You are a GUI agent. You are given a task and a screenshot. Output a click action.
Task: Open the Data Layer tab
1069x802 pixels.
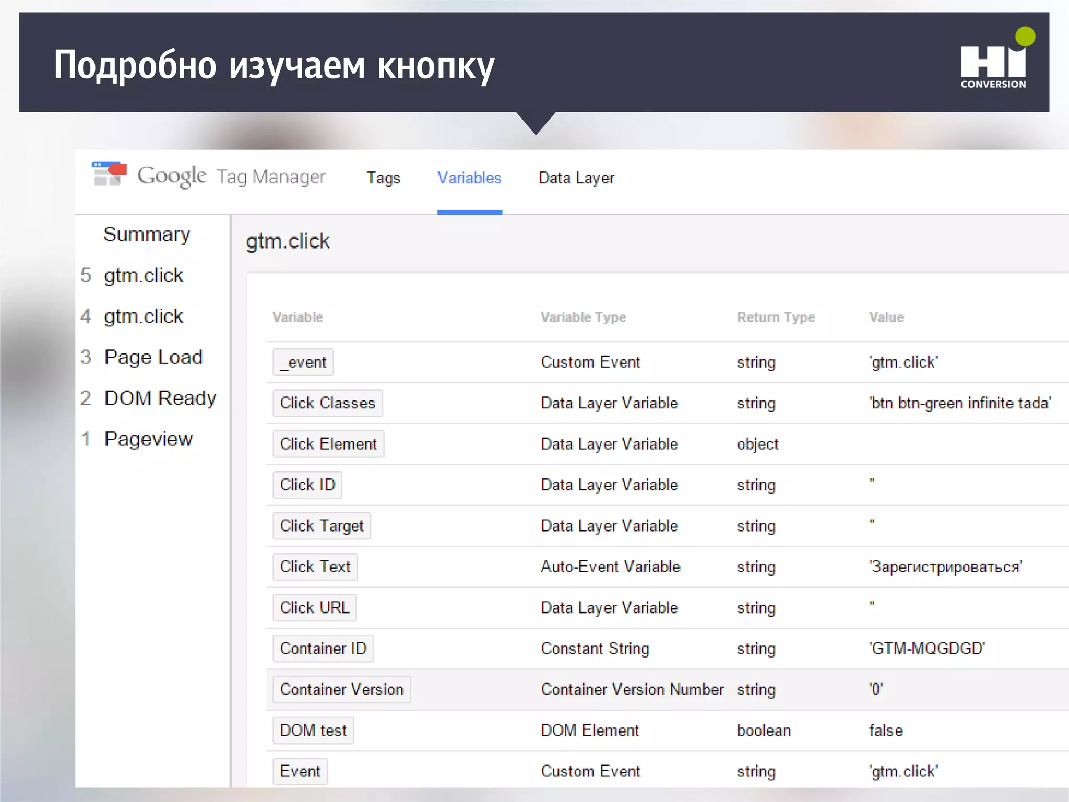[576, 178]
